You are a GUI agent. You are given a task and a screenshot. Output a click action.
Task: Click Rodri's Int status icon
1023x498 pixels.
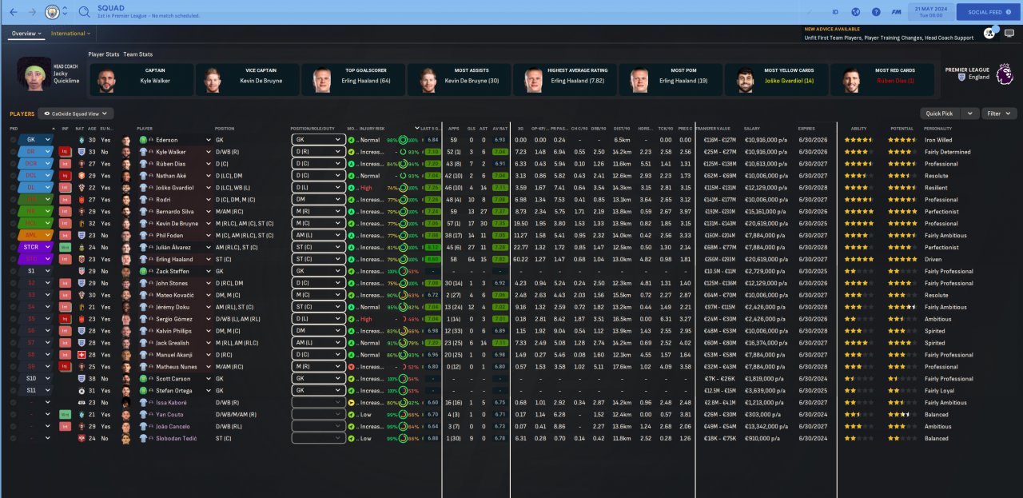(66, 200)
